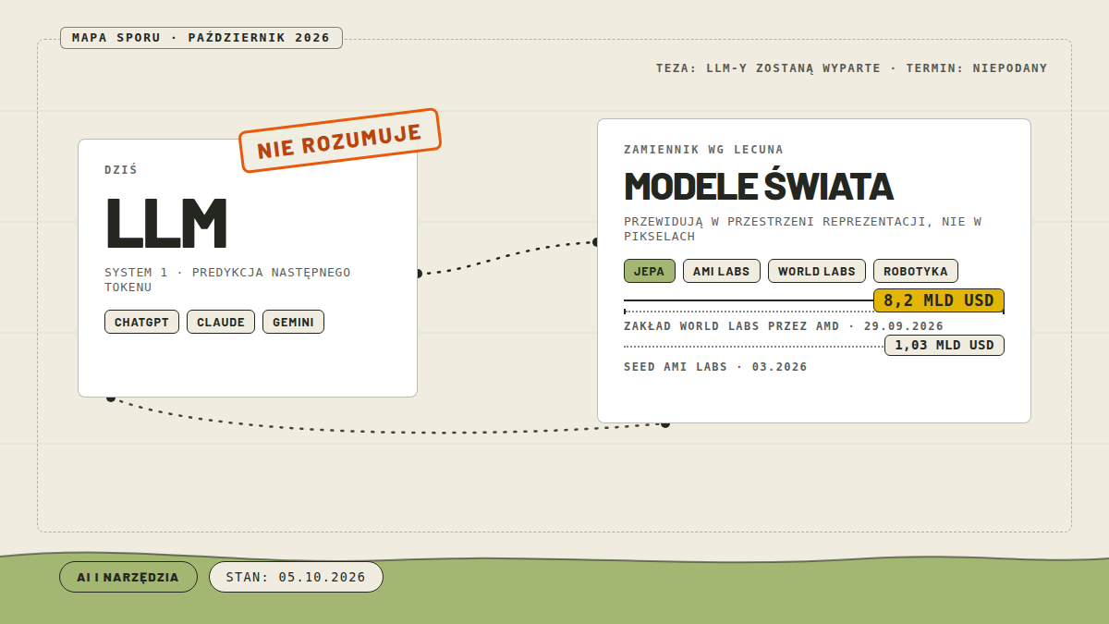Click the SYSTEM 1 · PREDYKCJA NASTĘPNEGO TOKENU text
This screenshot has height=624, width=1109.
click(x=227, y=279)
